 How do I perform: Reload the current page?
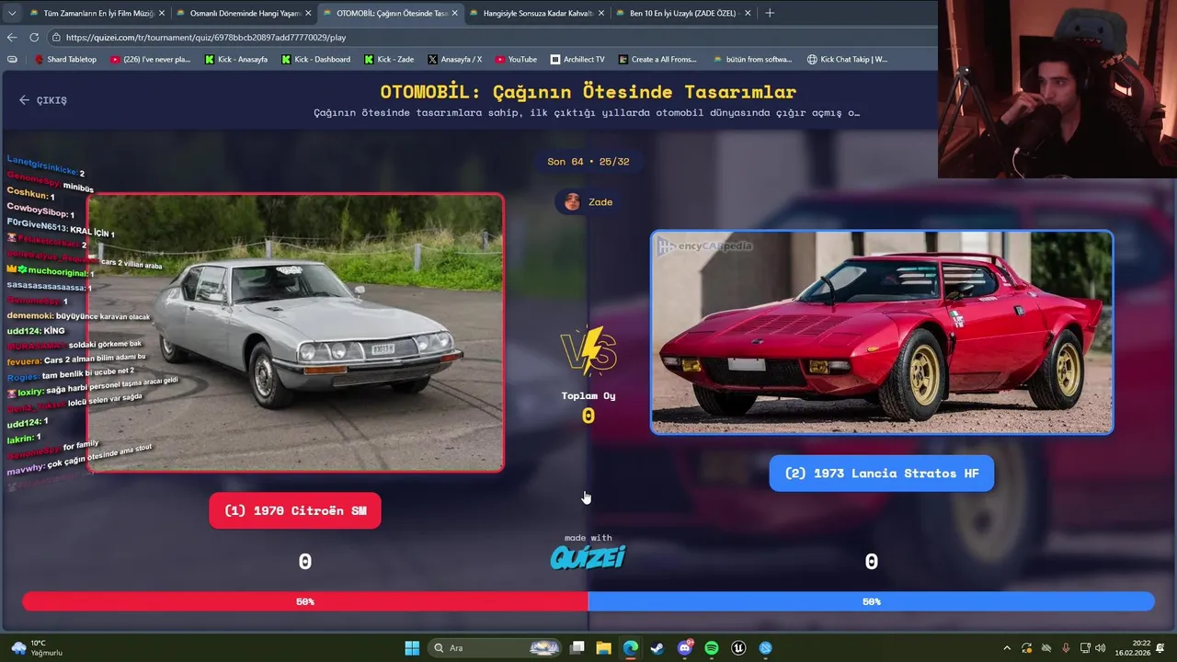point(34,37)
